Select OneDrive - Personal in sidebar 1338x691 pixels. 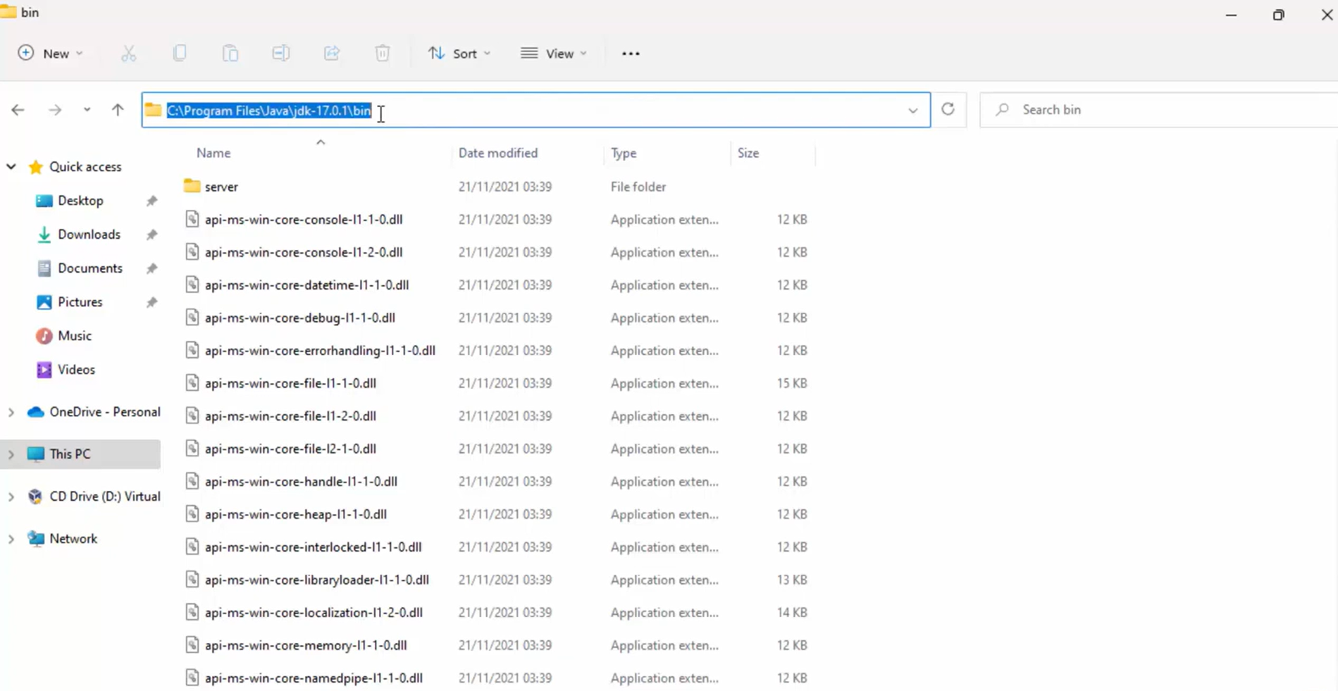[104, 412]
